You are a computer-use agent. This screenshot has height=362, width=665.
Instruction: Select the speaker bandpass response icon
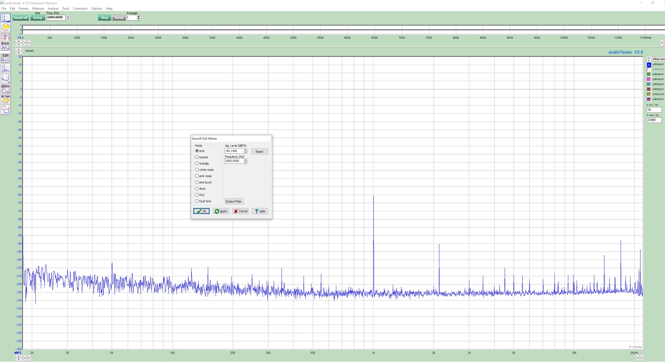(5, 89)
